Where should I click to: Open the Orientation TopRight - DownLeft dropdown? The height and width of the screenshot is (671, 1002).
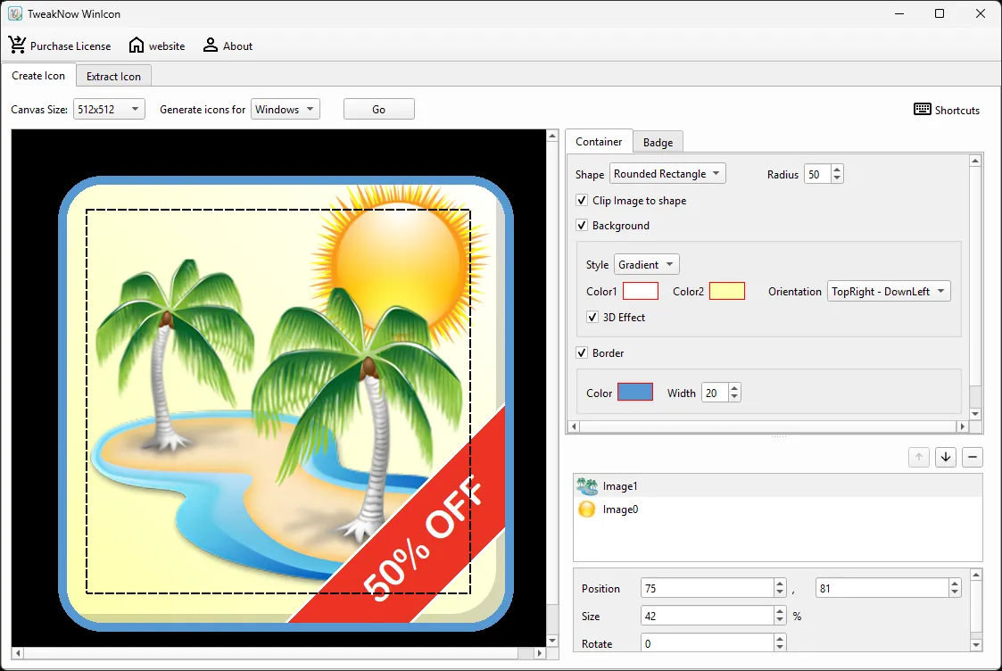[889, 292]
